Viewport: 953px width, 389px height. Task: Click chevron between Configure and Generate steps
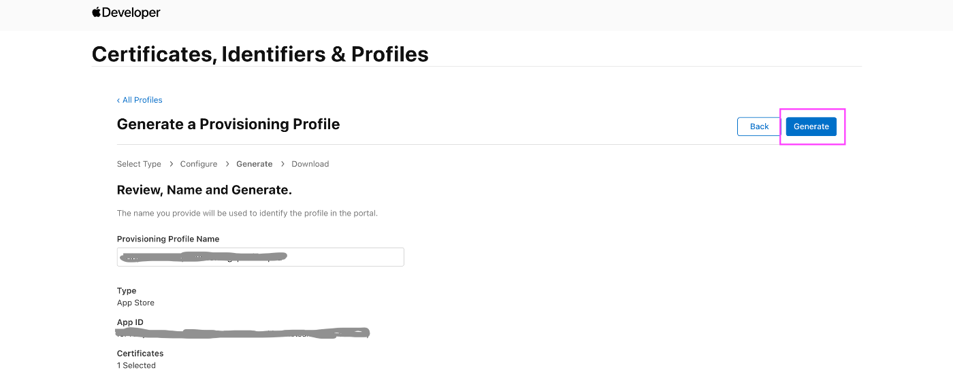(x=227, y=164)
